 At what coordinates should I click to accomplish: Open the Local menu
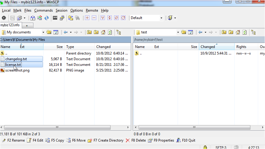pos(6,10)
